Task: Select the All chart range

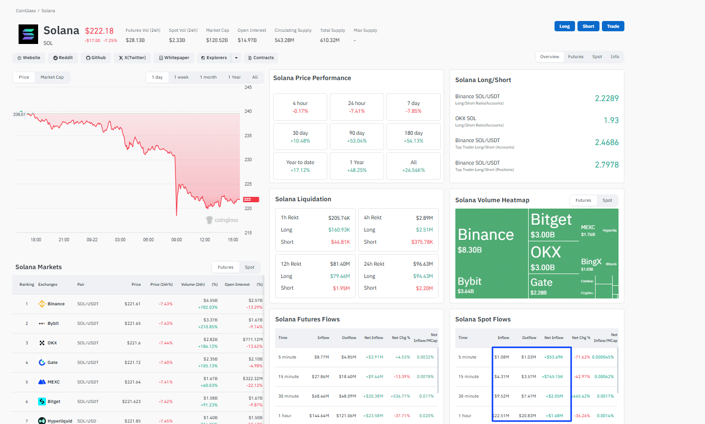Action: point(255,77)
